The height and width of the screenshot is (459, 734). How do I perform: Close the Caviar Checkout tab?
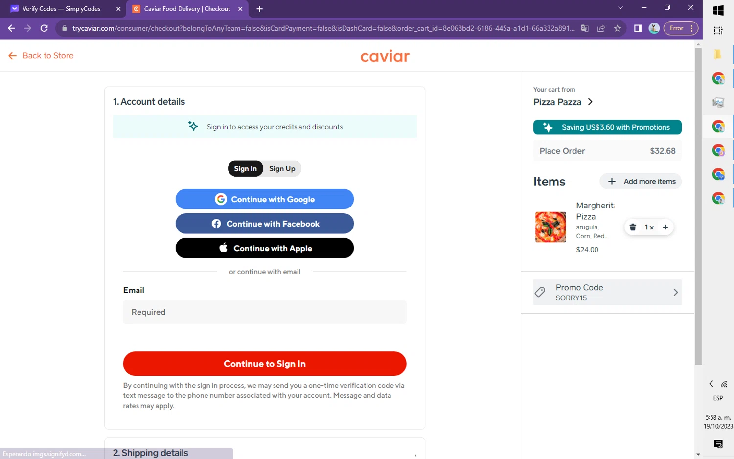click(x=240, y=9)
